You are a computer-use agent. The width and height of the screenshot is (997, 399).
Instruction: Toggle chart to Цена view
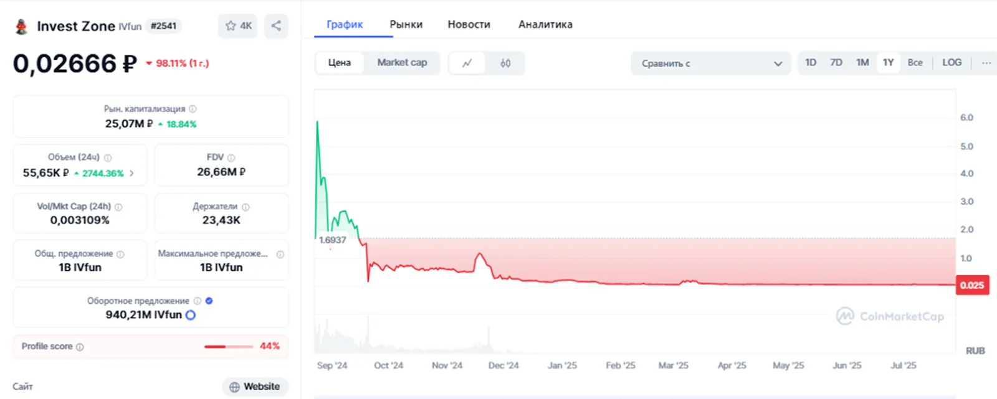coord(340,63)
